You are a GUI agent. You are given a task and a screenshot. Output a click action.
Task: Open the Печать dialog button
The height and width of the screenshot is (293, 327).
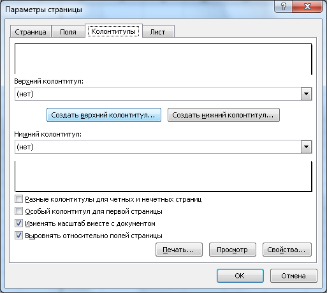[179, 250]
